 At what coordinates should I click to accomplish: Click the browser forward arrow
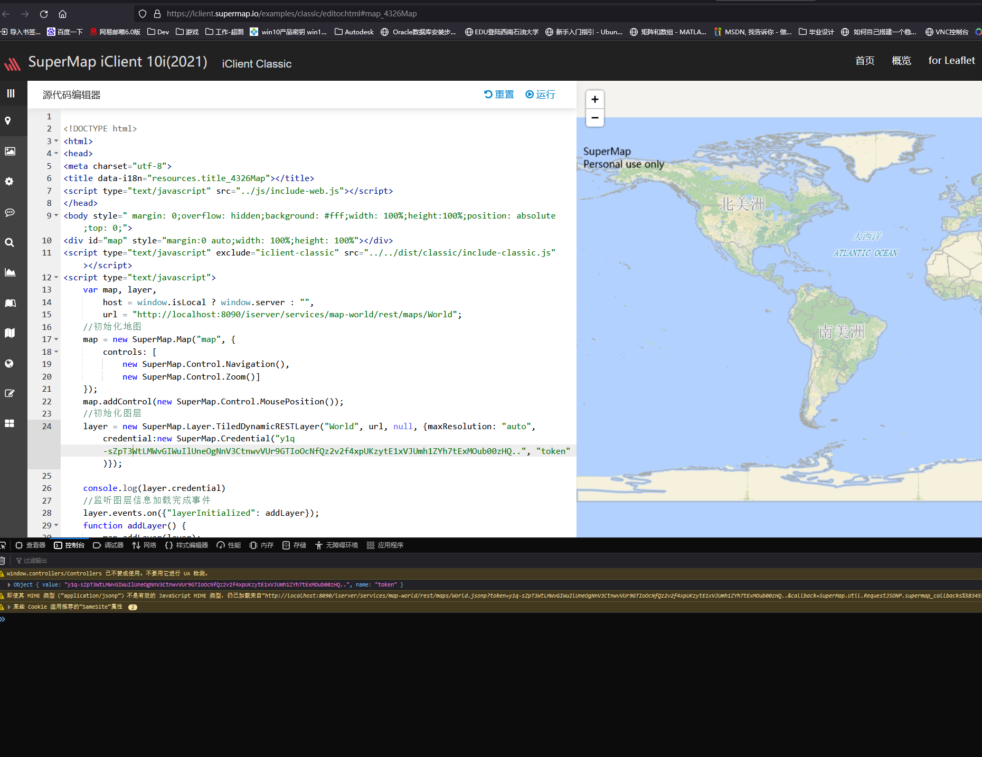[25, 14]
